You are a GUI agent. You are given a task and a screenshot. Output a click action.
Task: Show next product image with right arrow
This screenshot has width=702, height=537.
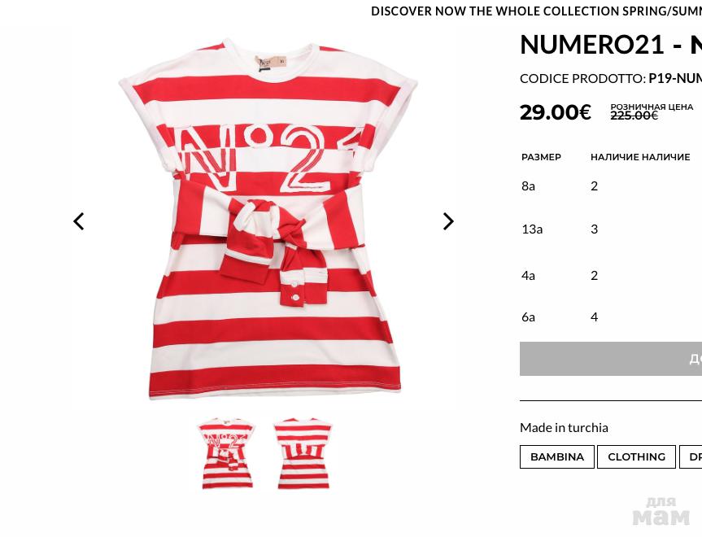448,221
